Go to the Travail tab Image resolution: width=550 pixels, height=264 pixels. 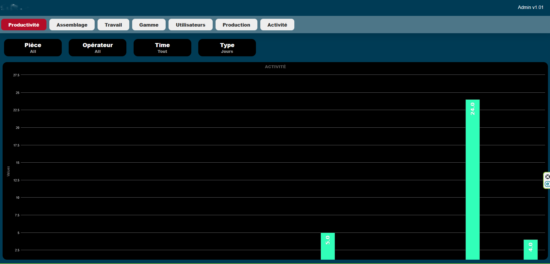(x=113, y=25)
